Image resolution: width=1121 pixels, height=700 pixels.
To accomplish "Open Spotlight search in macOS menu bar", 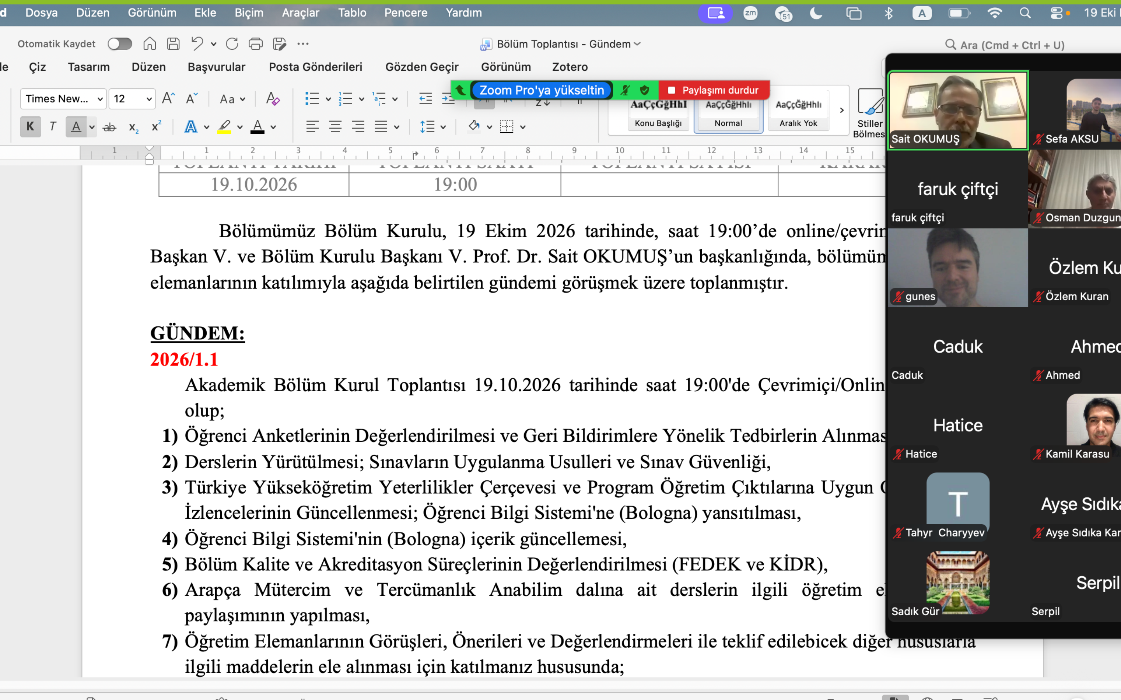I will (x=1025, y=13).
